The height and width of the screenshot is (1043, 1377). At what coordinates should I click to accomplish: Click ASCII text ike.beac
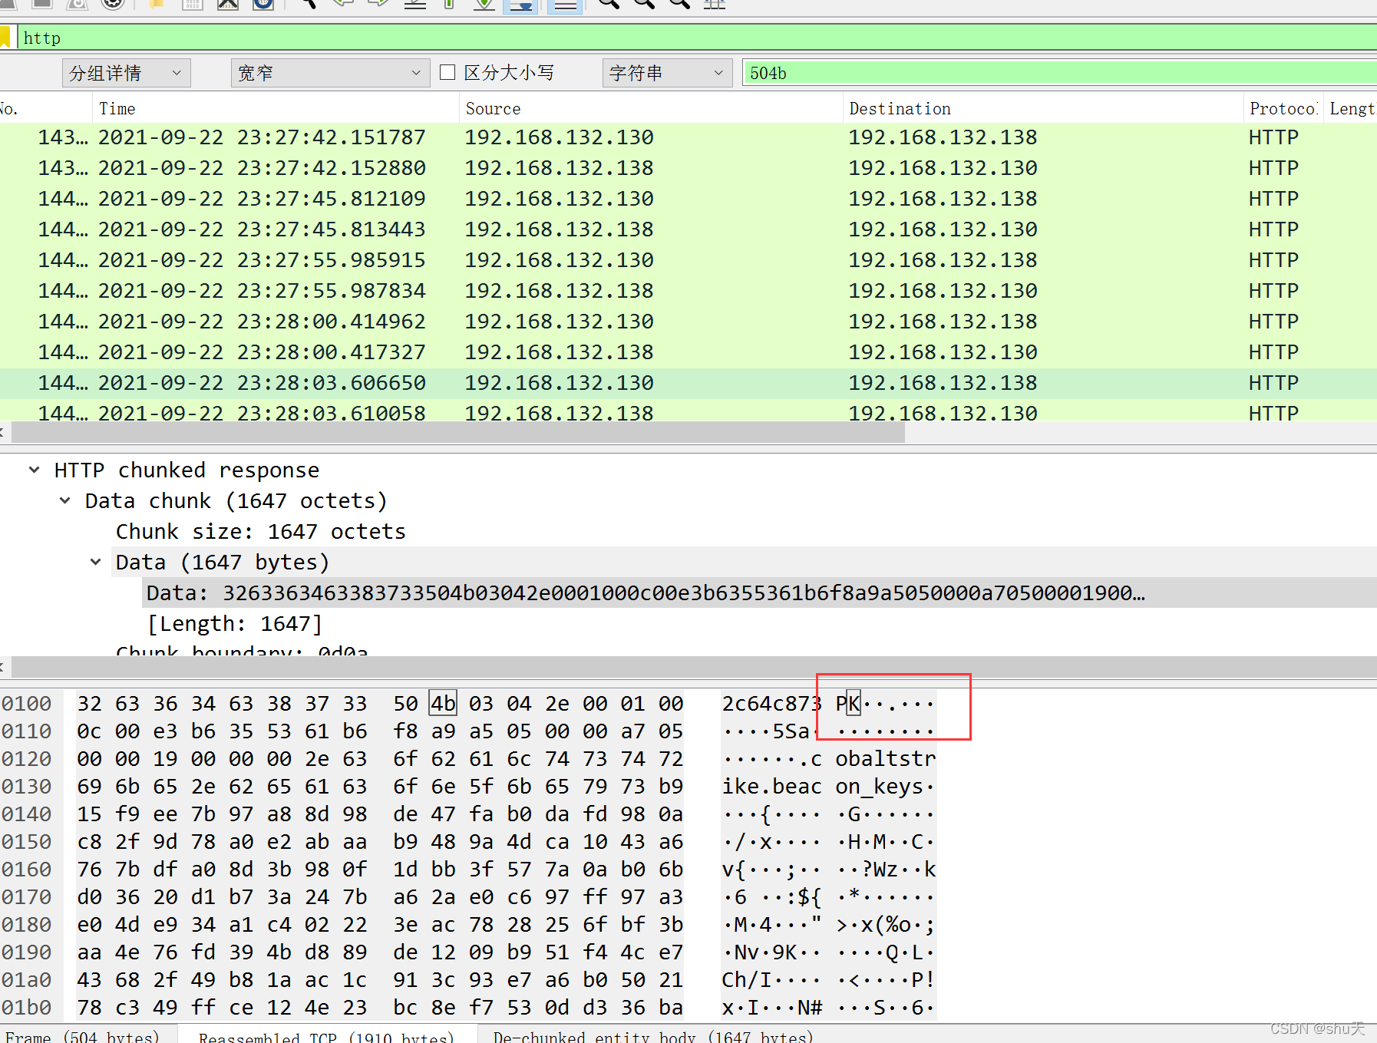pyautogui.click(x=771, y=787)
